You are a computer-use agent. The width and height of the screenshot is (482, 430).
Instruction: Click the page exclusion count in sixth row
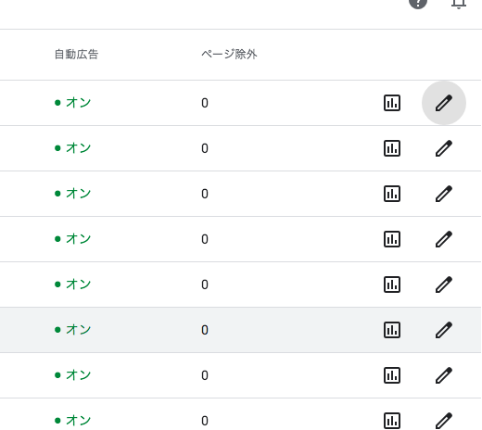coord(205,330)
